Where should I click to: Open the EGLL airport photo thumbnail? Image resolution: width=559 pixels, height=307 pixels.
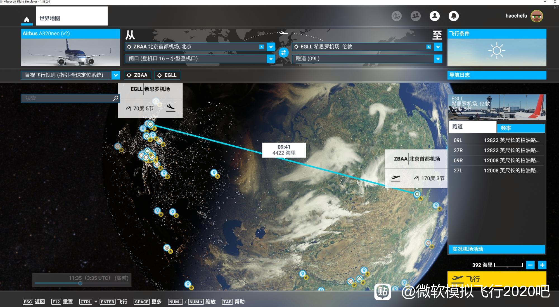(497, 107)
